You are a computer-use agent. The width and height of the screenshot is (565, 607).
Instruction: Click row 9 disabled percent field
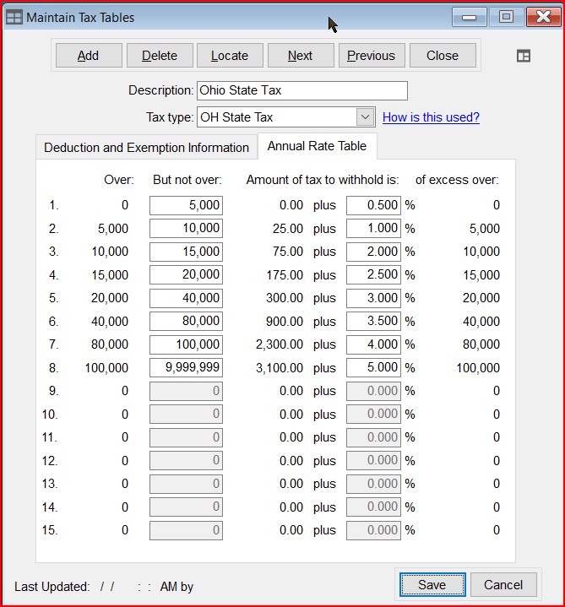373,391
